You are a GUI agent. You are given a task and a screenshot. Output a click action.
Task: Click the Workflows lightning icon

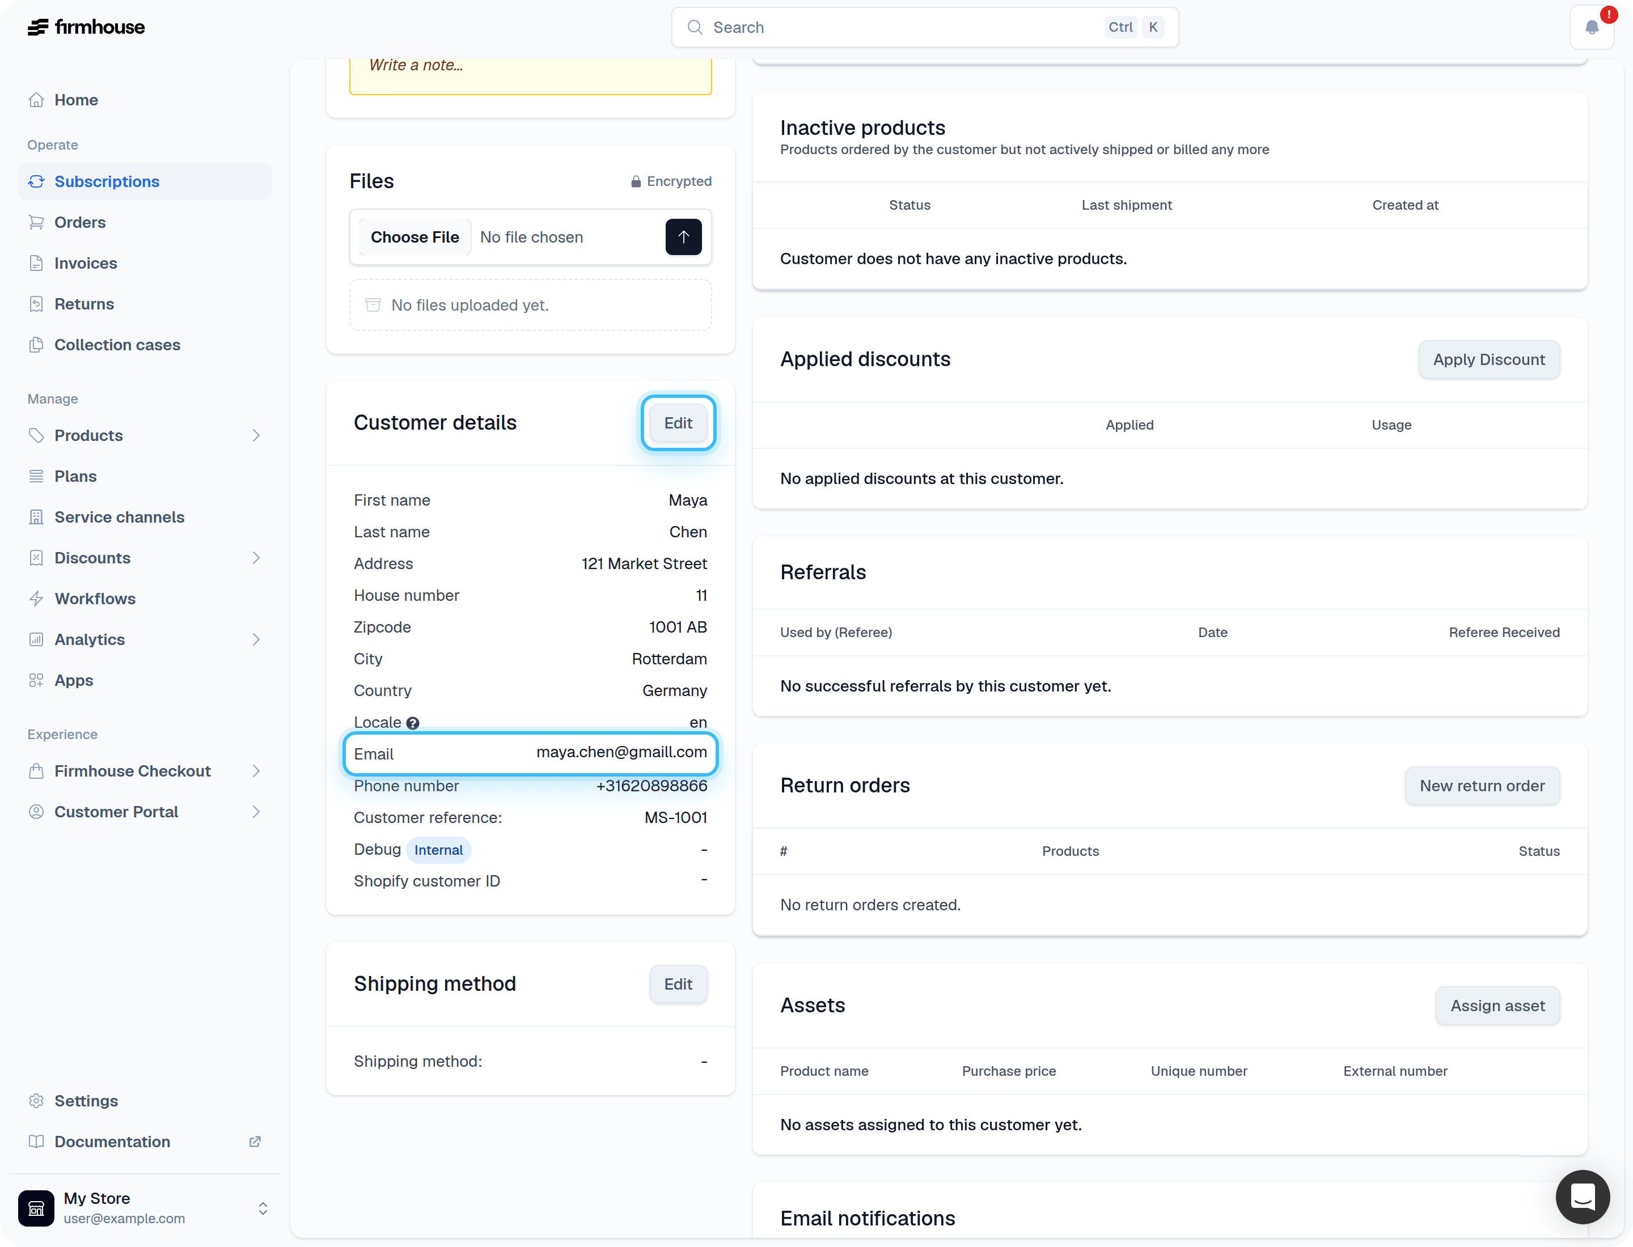36,598
